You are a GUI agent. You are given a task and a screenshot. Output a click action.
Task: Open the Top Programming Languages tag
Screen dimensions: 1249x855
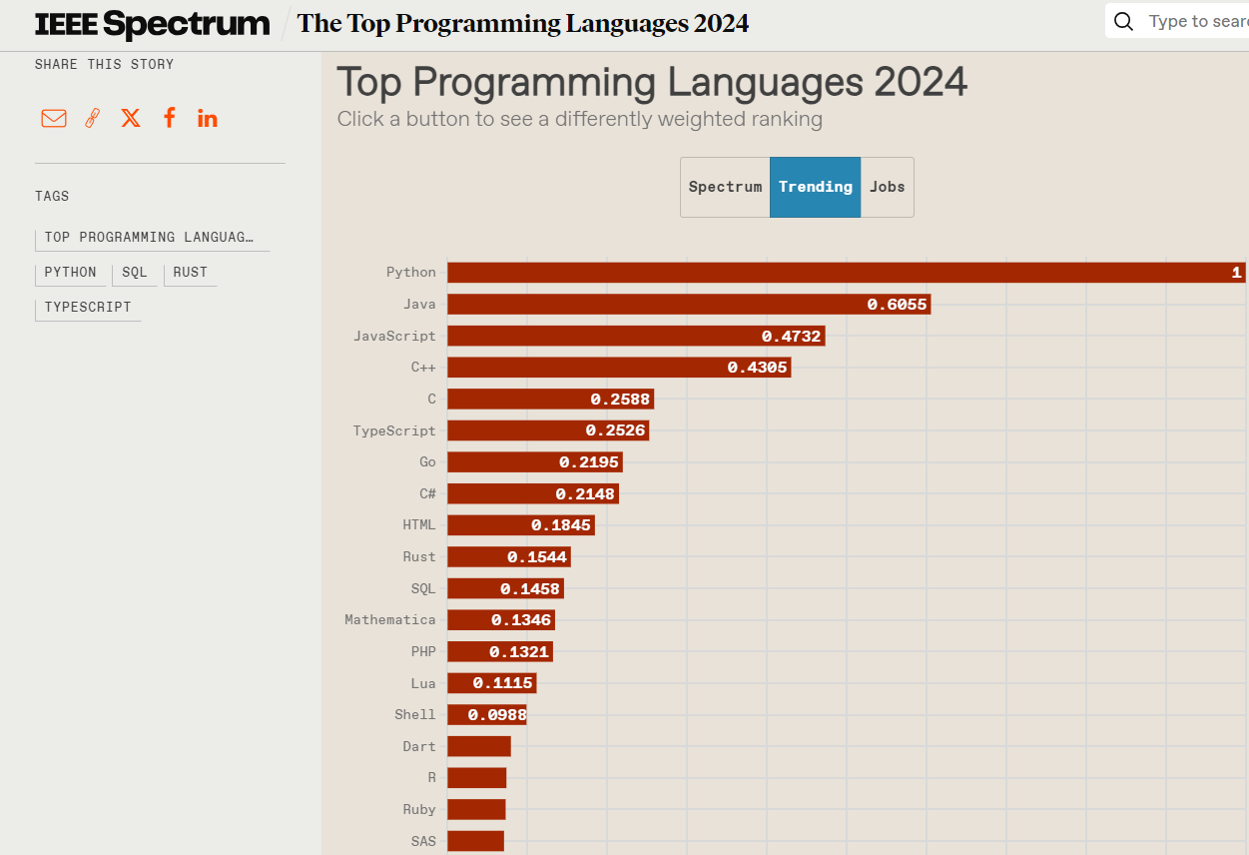(x=152, y=238)
